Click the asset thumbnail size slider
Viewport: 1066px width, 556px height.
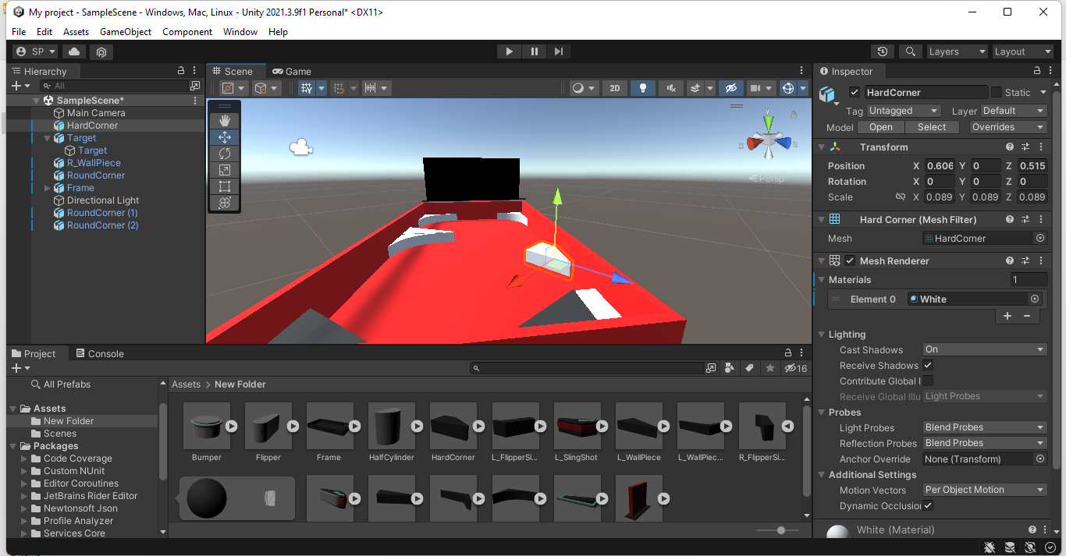click(781, 530)
